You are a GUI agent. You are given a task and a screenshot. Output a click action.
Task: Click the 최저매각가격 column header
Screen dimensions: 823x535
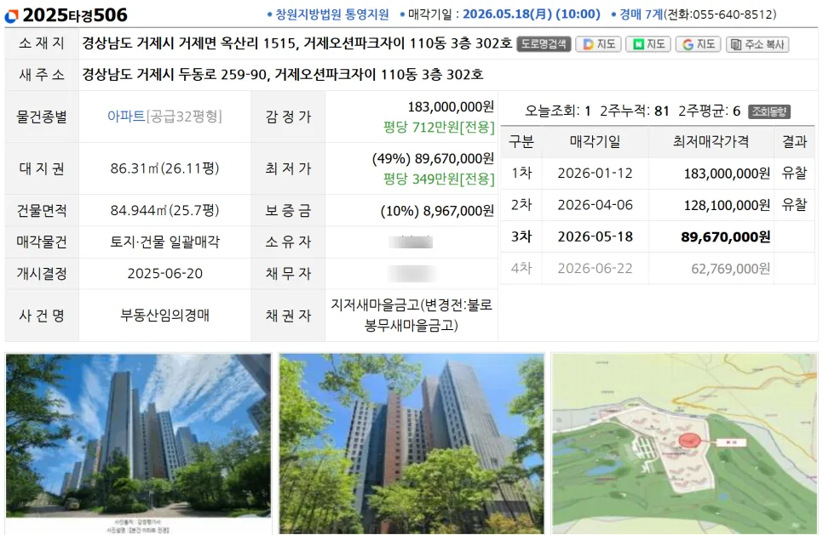(x=711, y=141)
